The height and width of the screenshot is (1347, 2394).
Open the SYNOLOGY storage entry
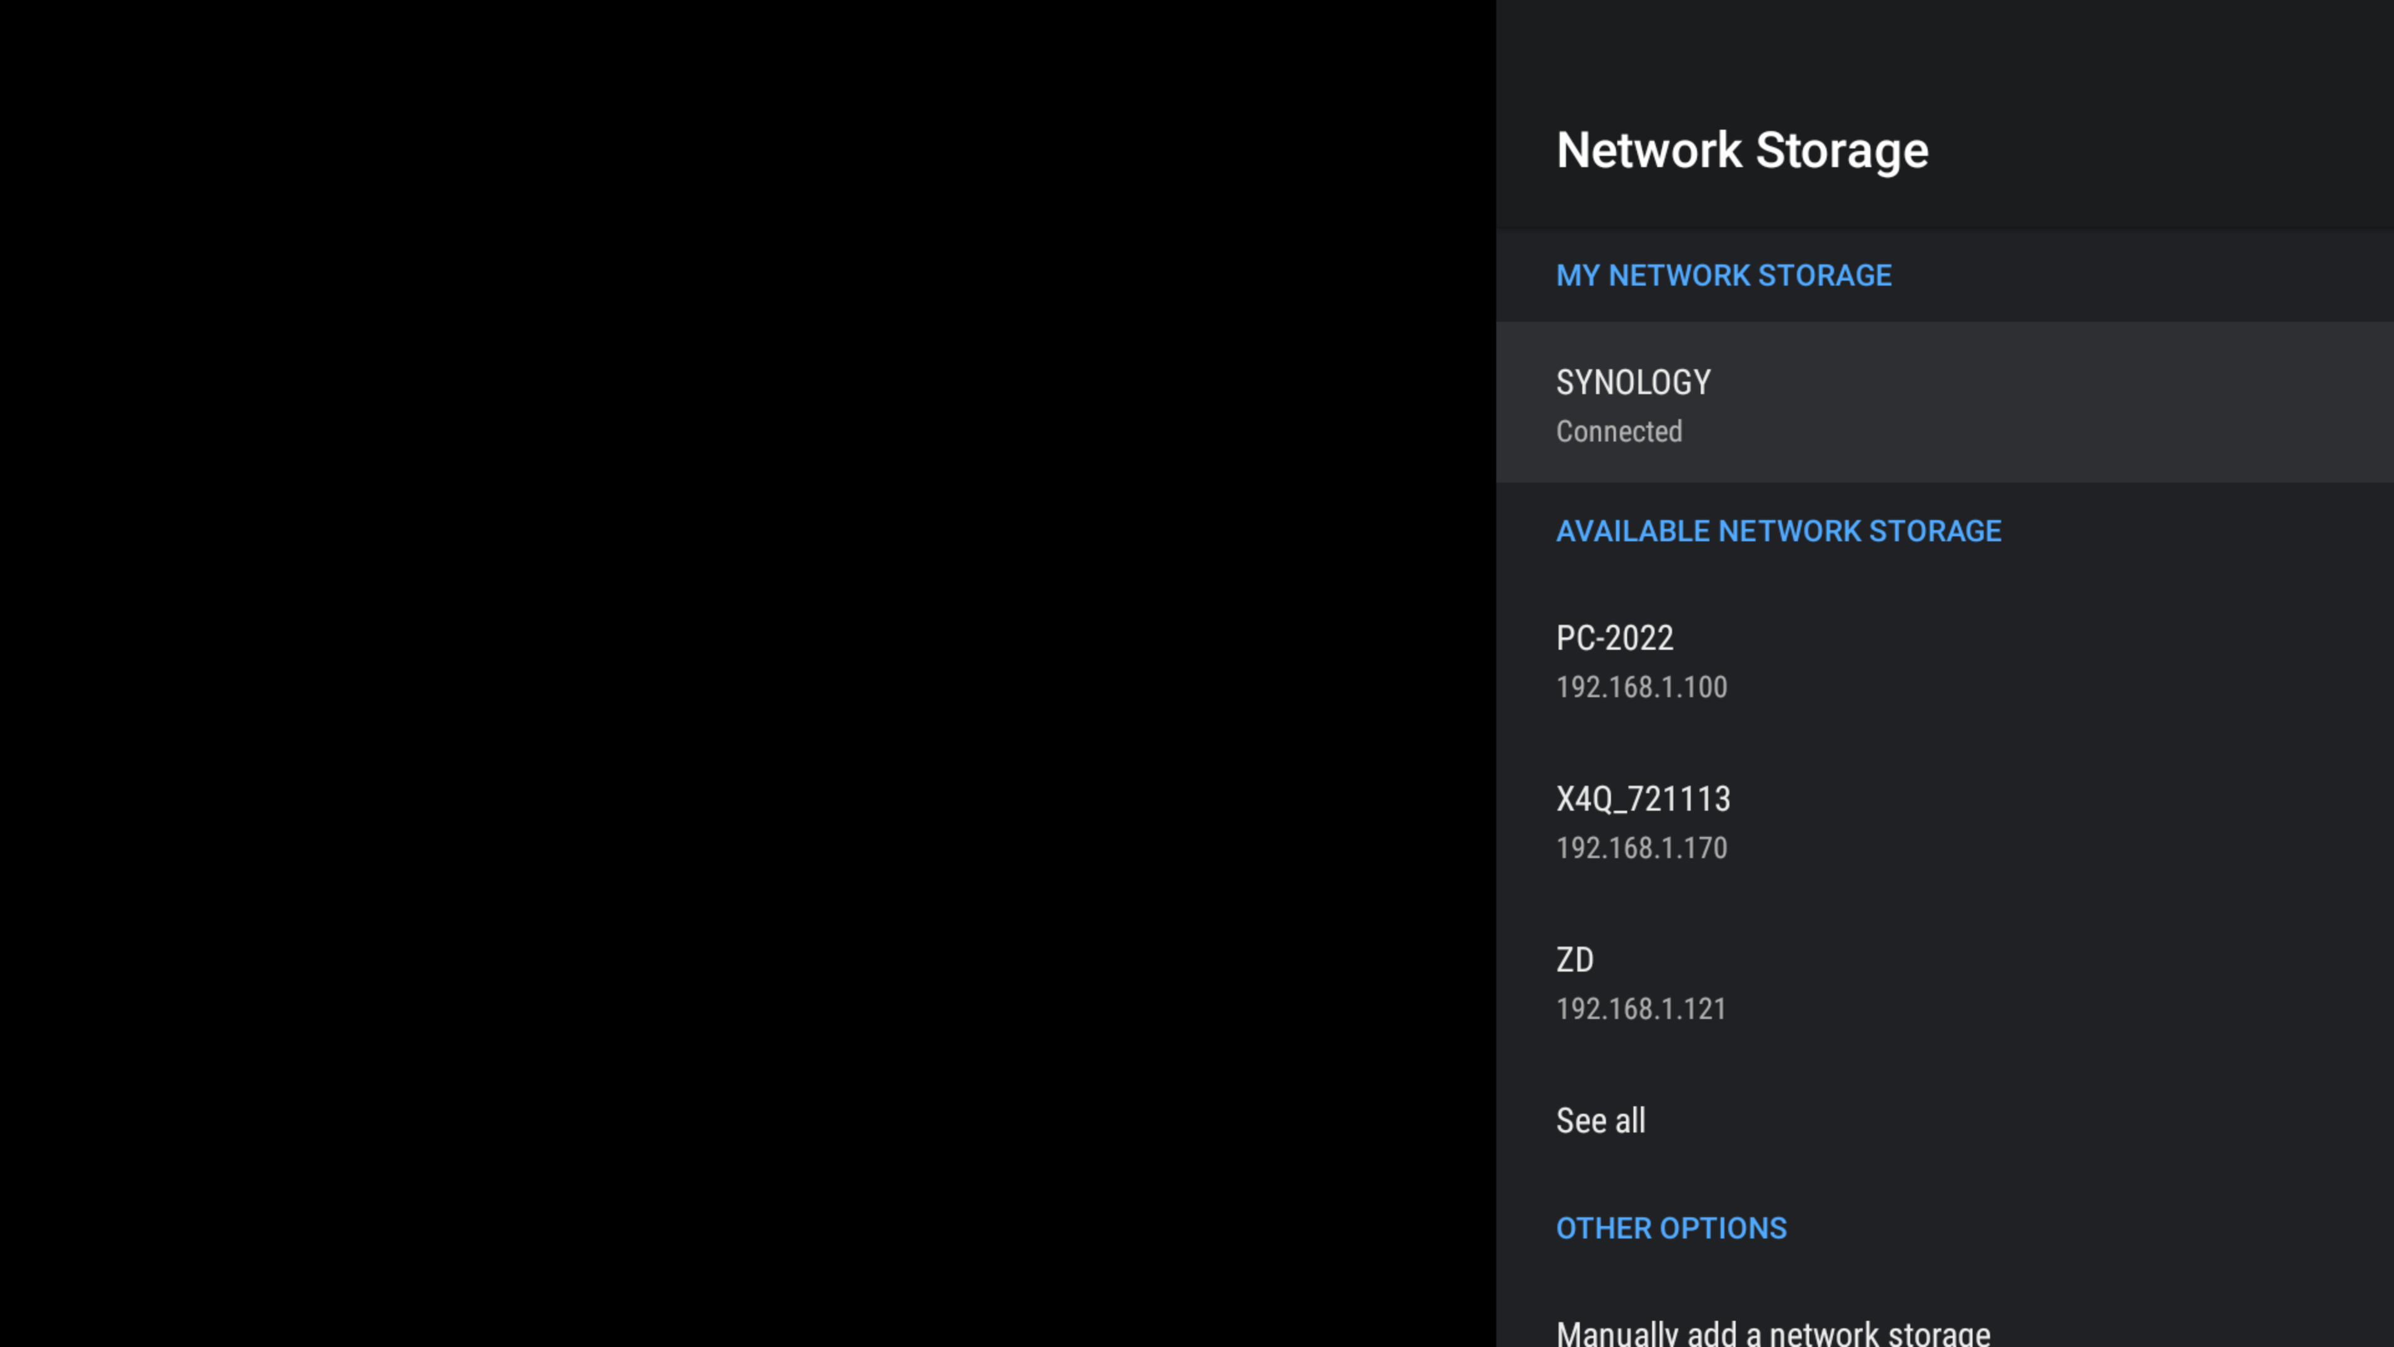(x=1633, y=383)
